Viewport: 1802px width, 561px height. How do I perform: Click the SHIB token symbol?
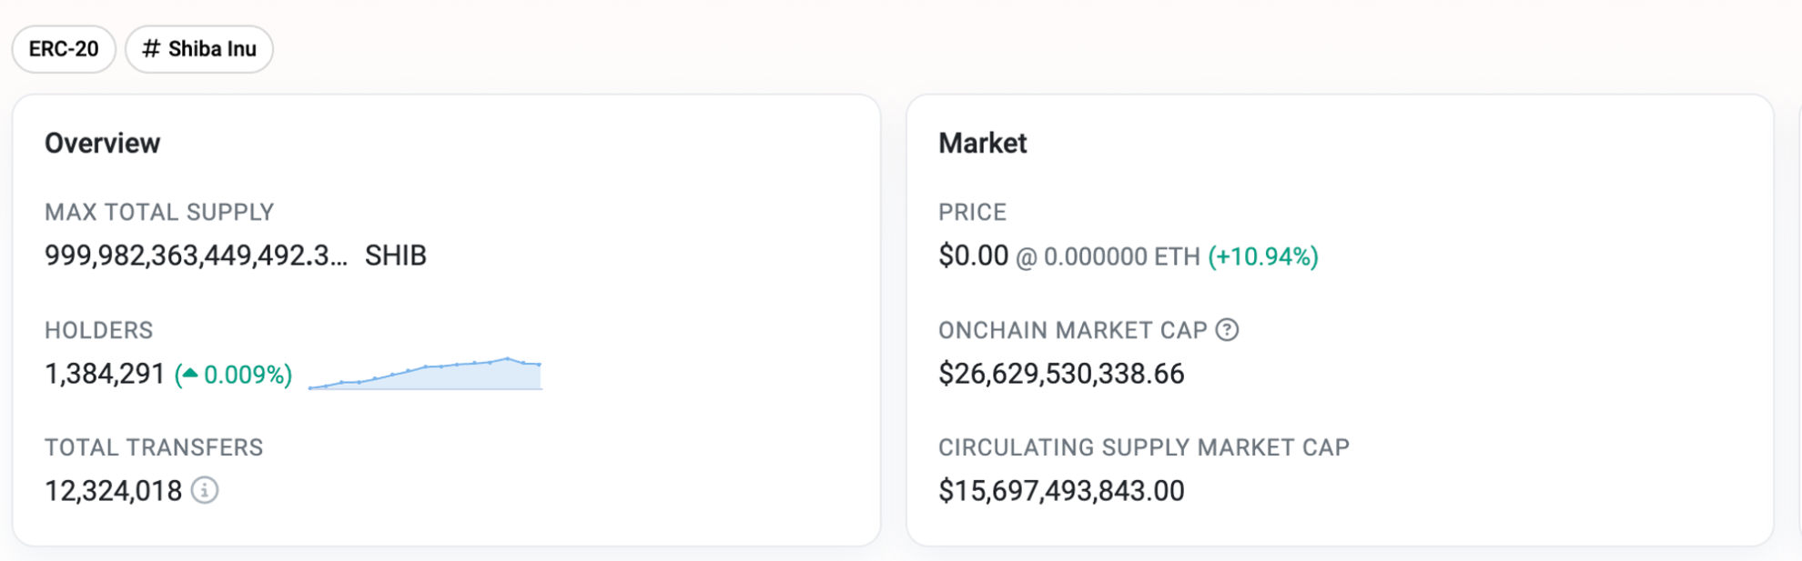[395, 256]
